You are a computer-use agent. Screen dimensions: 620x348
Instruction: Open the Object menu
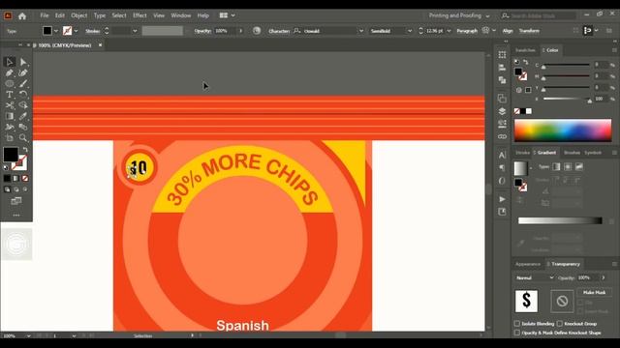pos(79,15)
